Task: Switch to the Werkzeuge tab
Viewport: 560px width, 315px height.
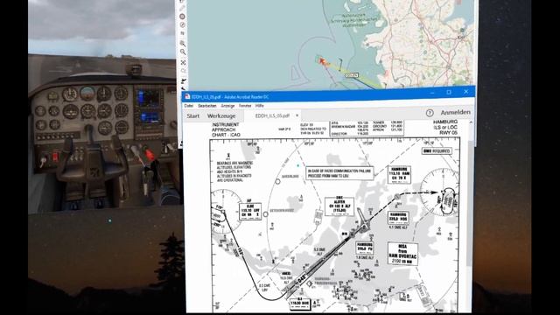Action: pos(221,116)
